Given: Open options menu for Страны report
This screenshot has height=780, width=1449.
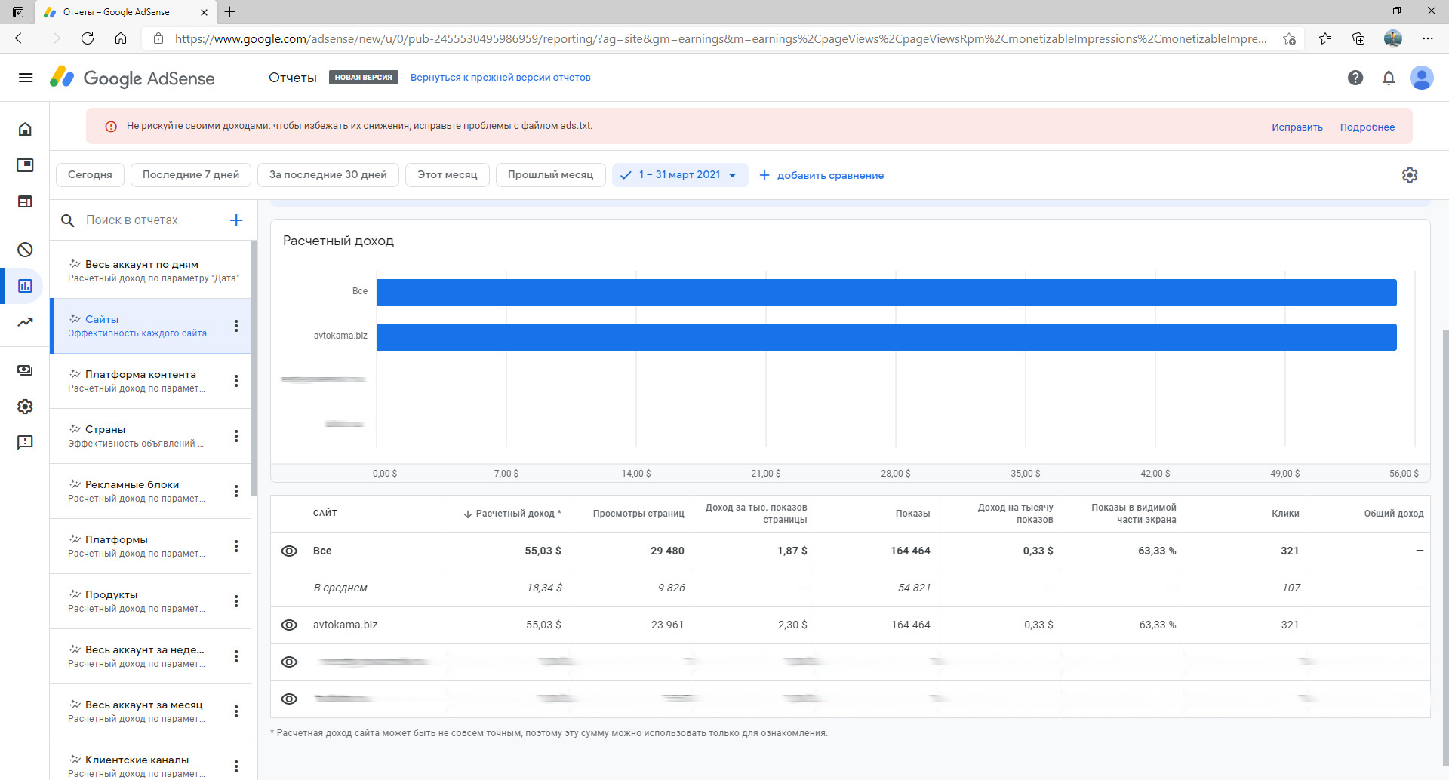Looking at the screenshot, I should [236, 436].
